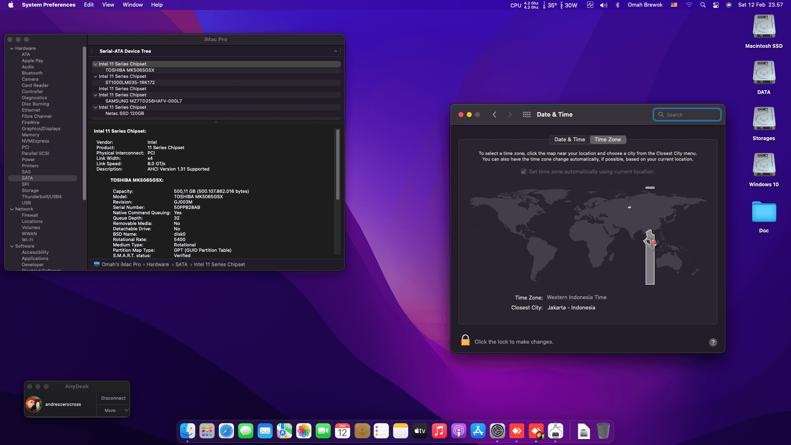791x445 pixels.
Task: Click Hardware in the System Information path bar
Action: 158,265
